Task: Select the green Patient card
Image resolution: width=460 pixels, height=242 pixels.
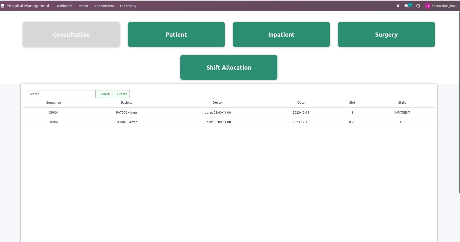Action: (x=176, y=34)
